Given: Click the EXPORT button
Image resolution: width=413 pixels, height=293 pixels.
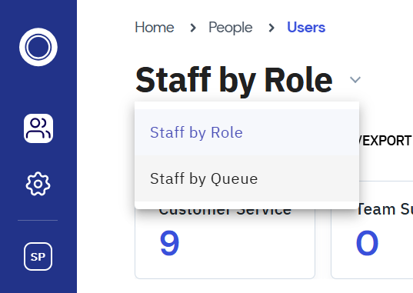Looking at the screenshot, I should 386,141.
